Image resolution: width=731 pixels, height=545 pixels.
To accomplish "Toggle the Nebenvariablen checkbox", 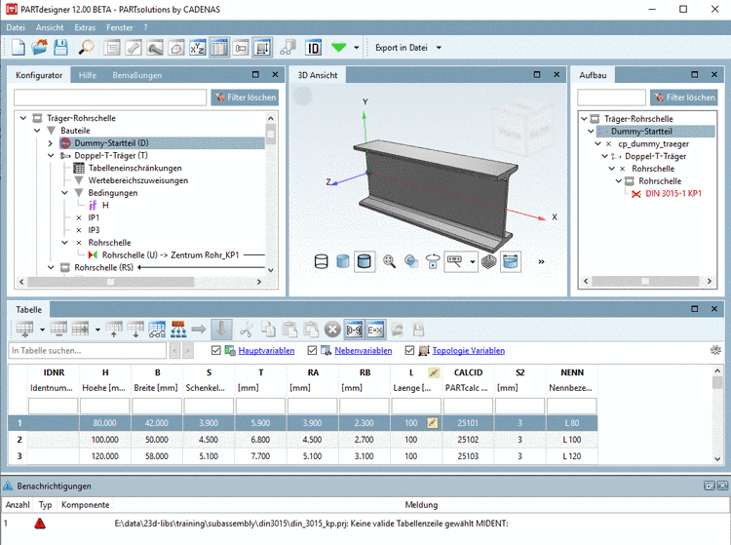I will (x=312, y=351).
